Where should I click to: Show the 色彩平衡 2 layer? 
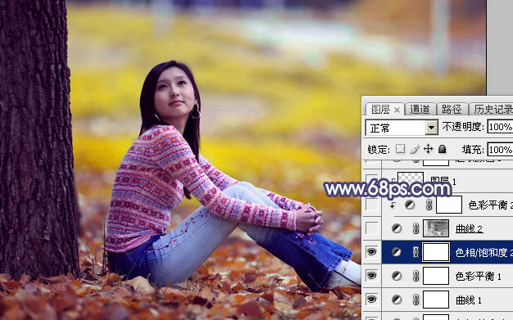(x=372, y=205)
